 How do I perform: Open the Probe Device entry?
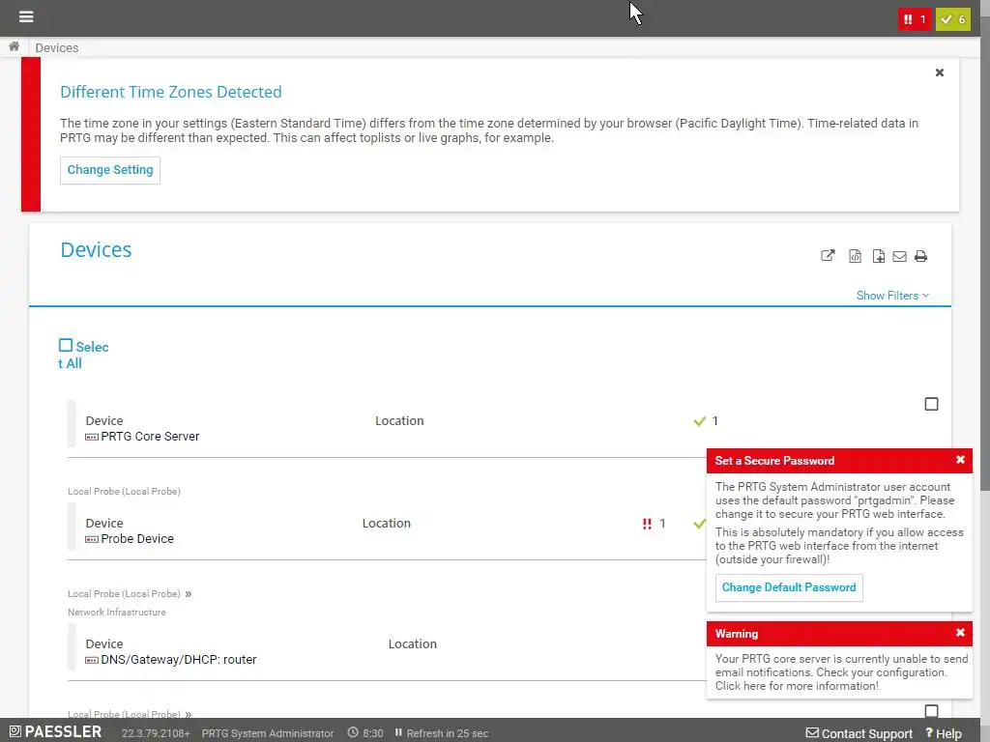click(x=137, y=538)
